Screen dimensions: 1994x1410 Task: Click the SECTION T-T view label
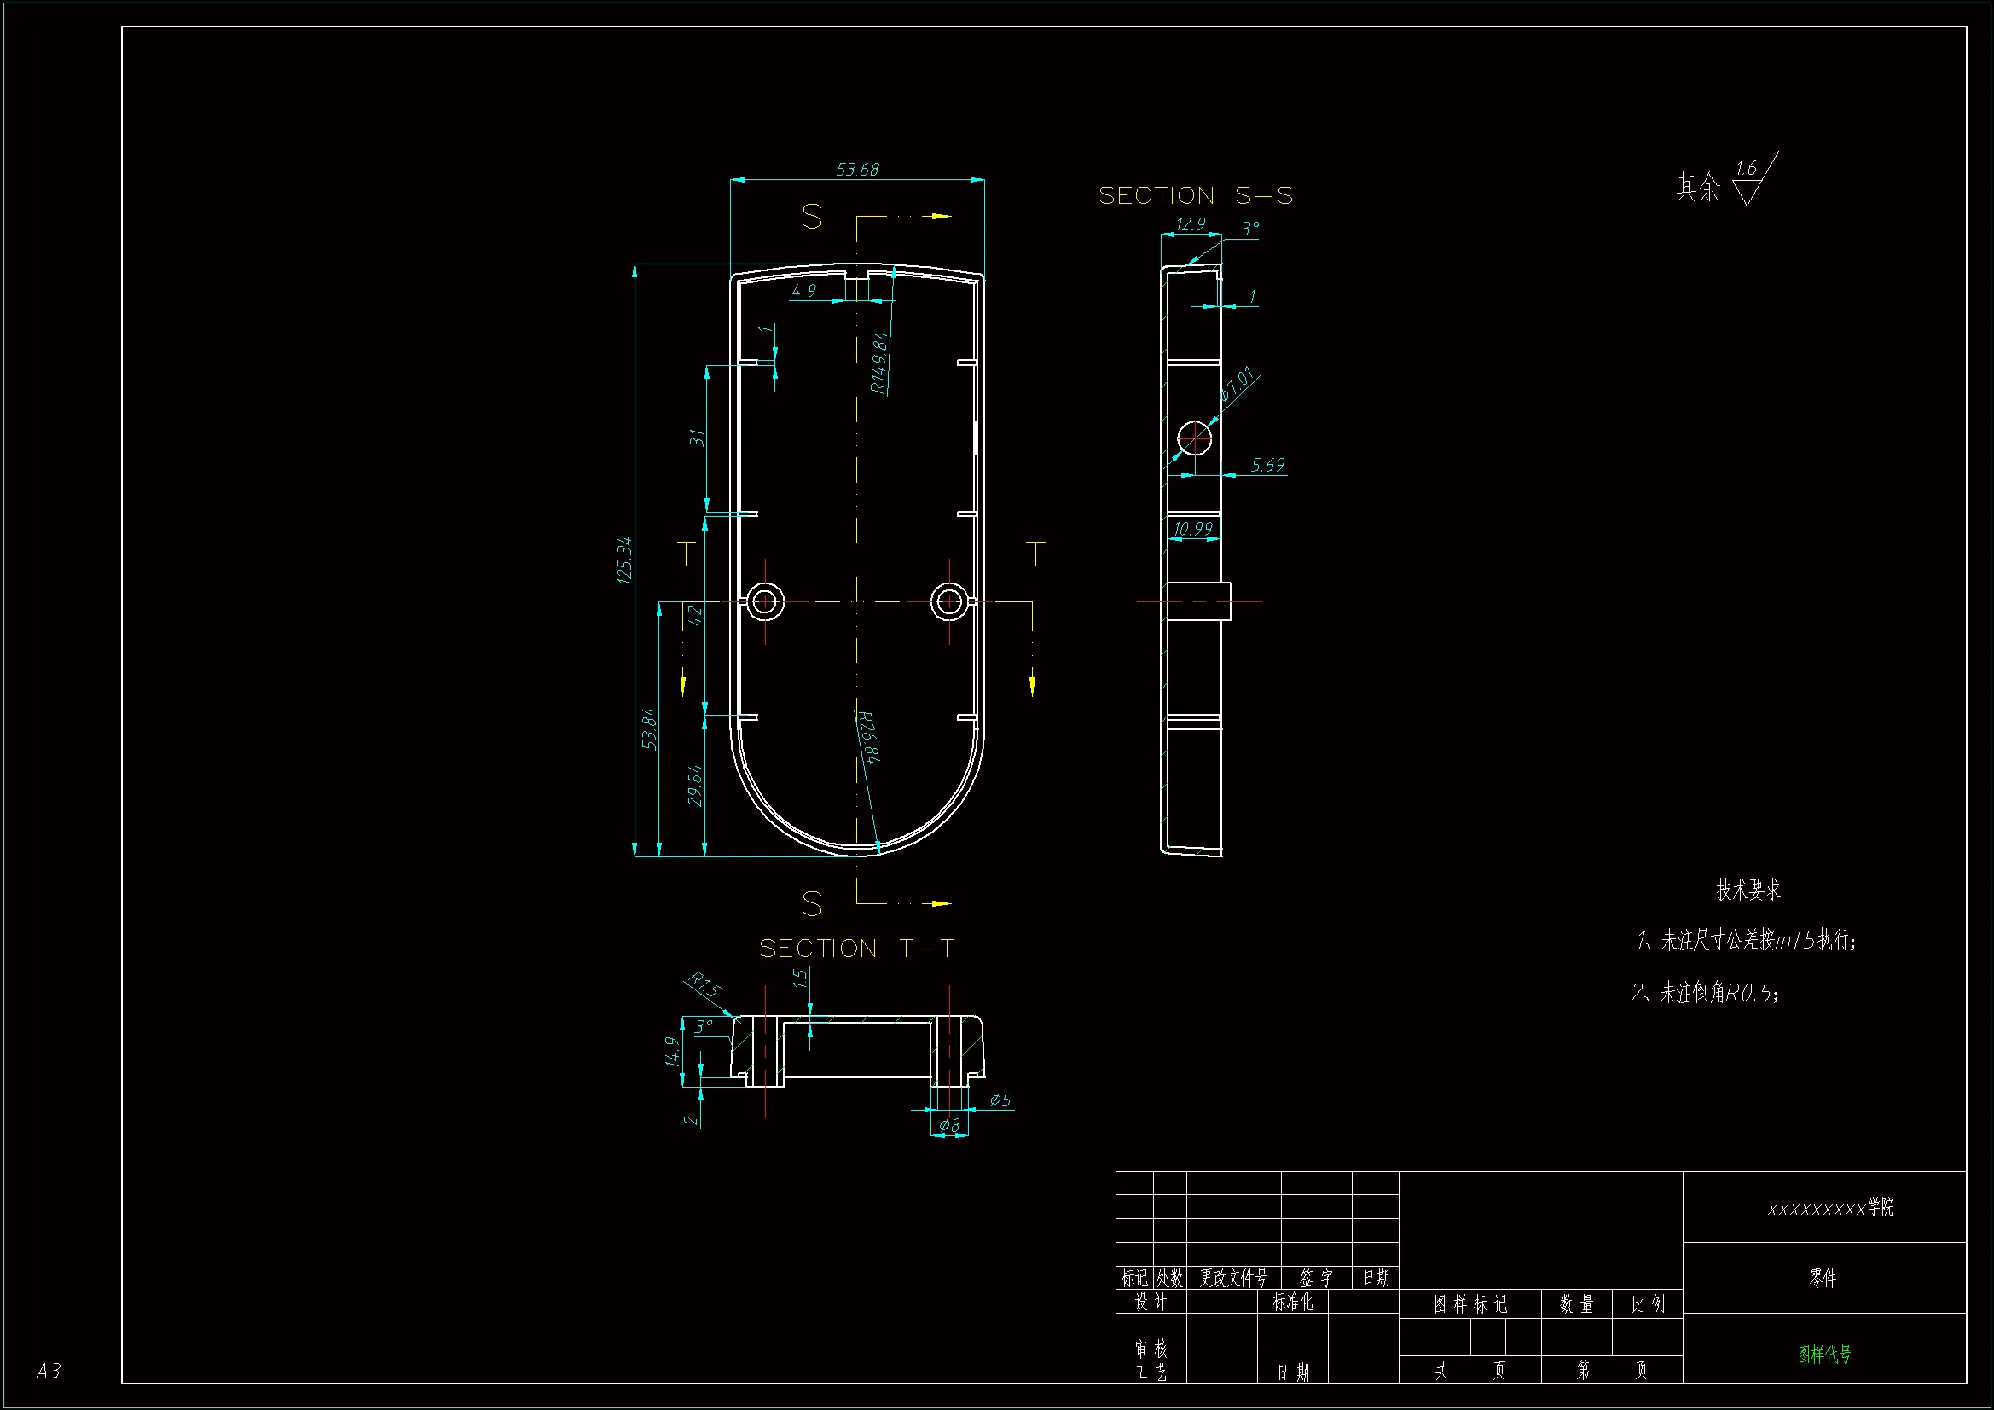856,948
